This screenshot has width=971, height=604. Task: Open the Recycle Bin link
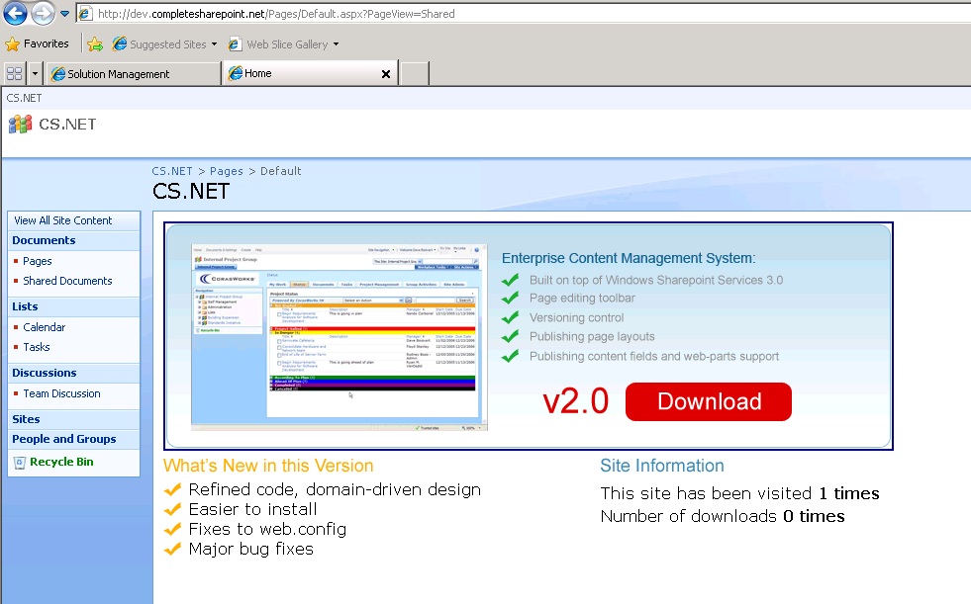click(x=62, y=462)
